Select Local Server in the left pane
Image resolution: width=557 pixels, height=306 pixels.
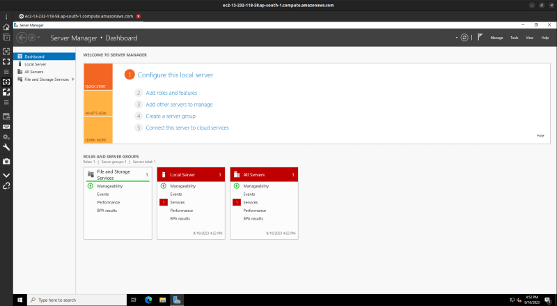point(45,64)
